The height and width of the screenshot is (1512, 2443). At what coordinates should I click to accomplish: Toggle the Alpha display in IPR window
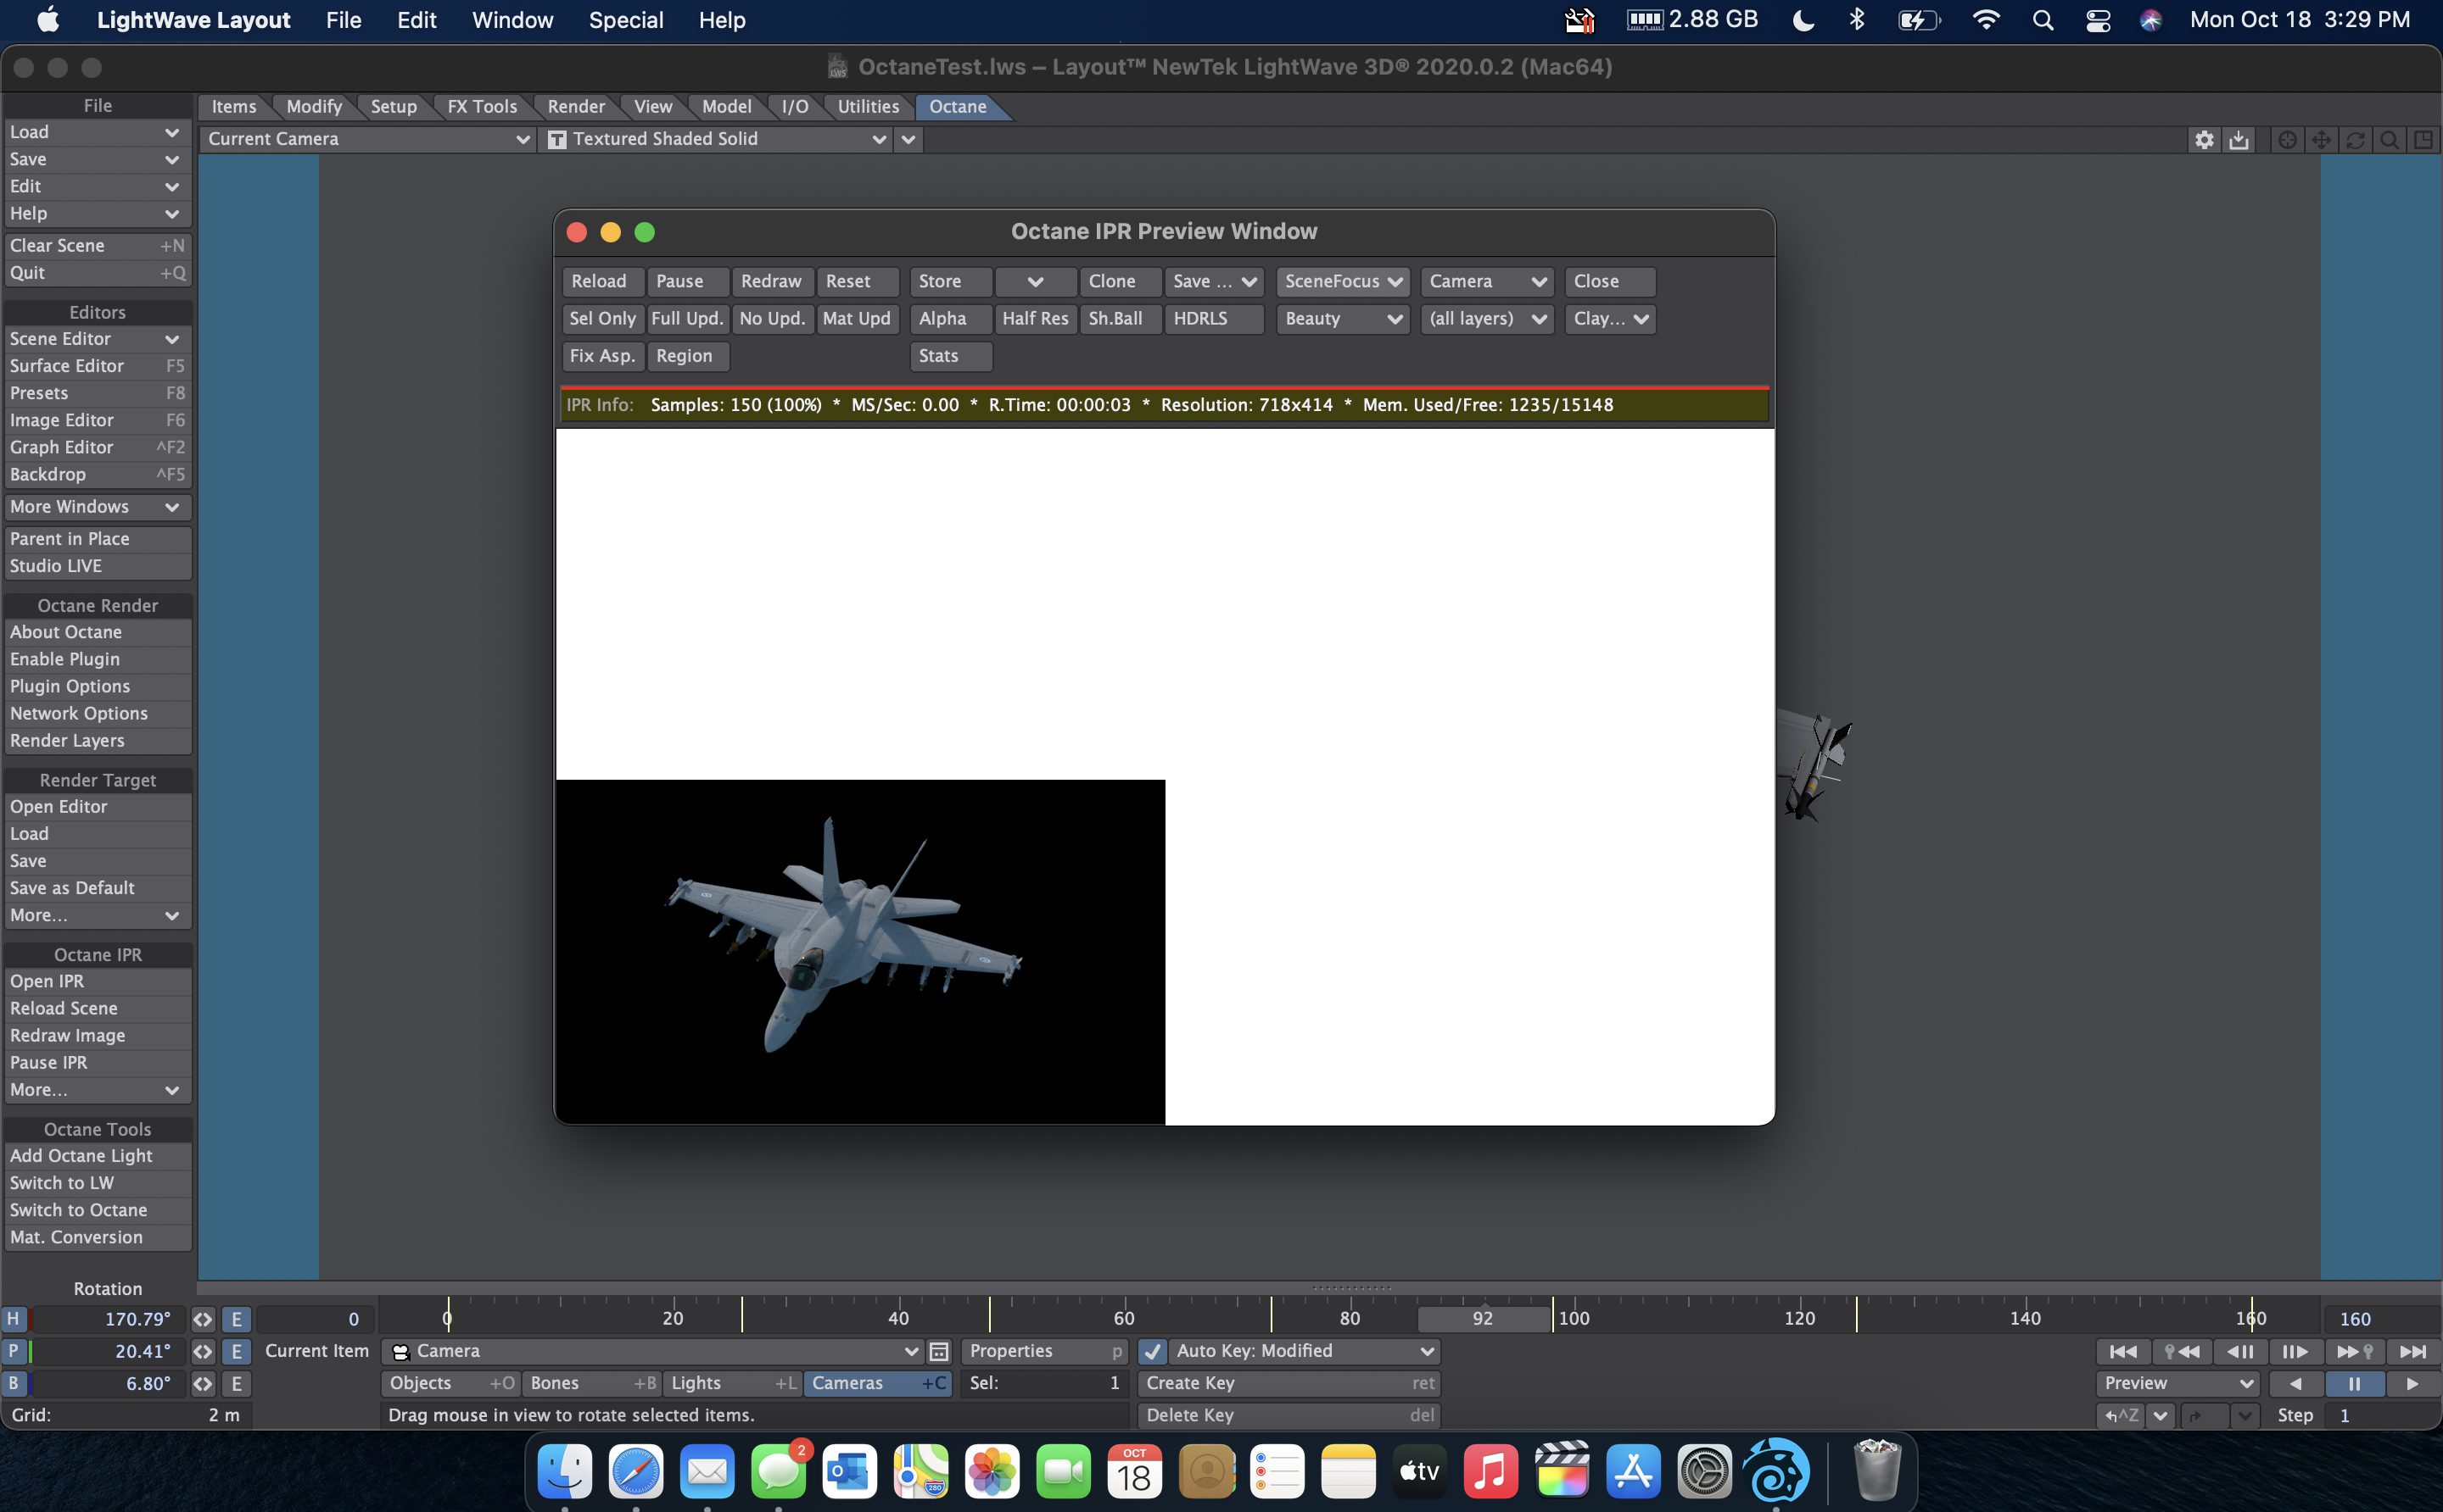(942, 318)
